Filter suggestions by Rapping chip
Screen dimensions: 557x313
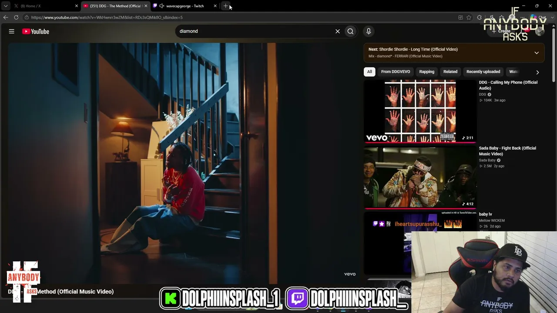coord(427,72)
